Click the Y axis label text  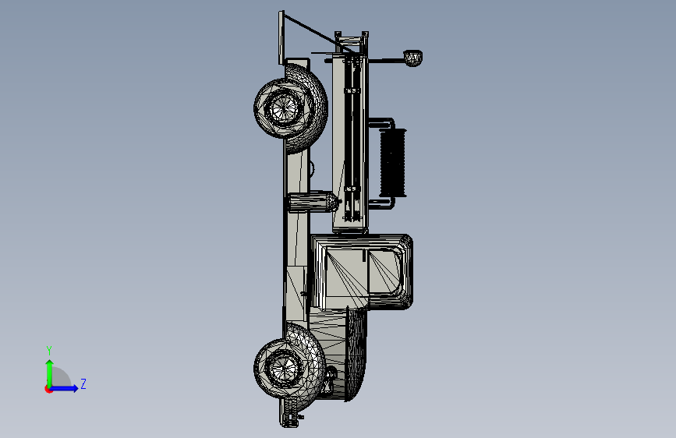pyautogui.click(x=49, y=351)
